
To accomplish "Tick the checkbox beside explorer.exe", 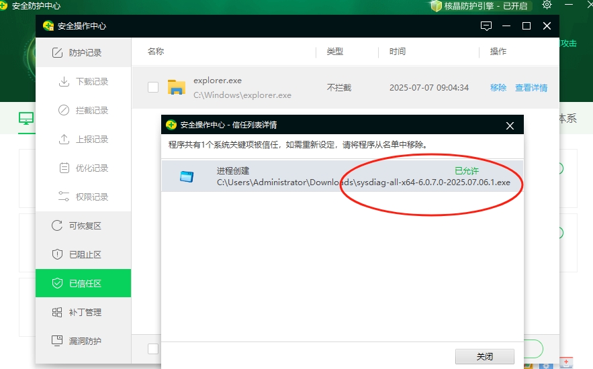I will tap(153, 87).
